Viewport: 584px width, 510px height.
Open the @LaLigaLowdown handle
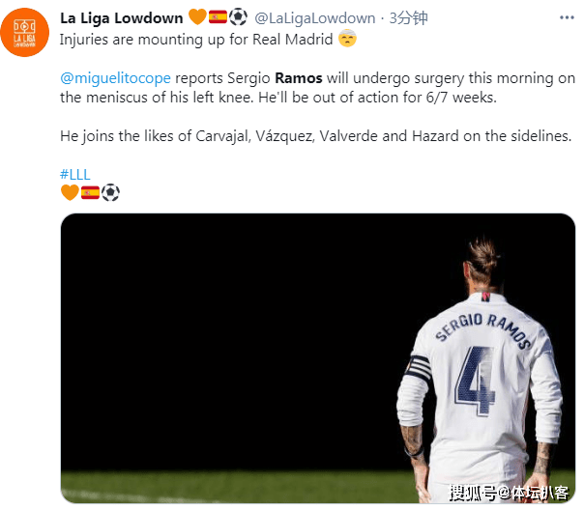(x=314, y=17)
